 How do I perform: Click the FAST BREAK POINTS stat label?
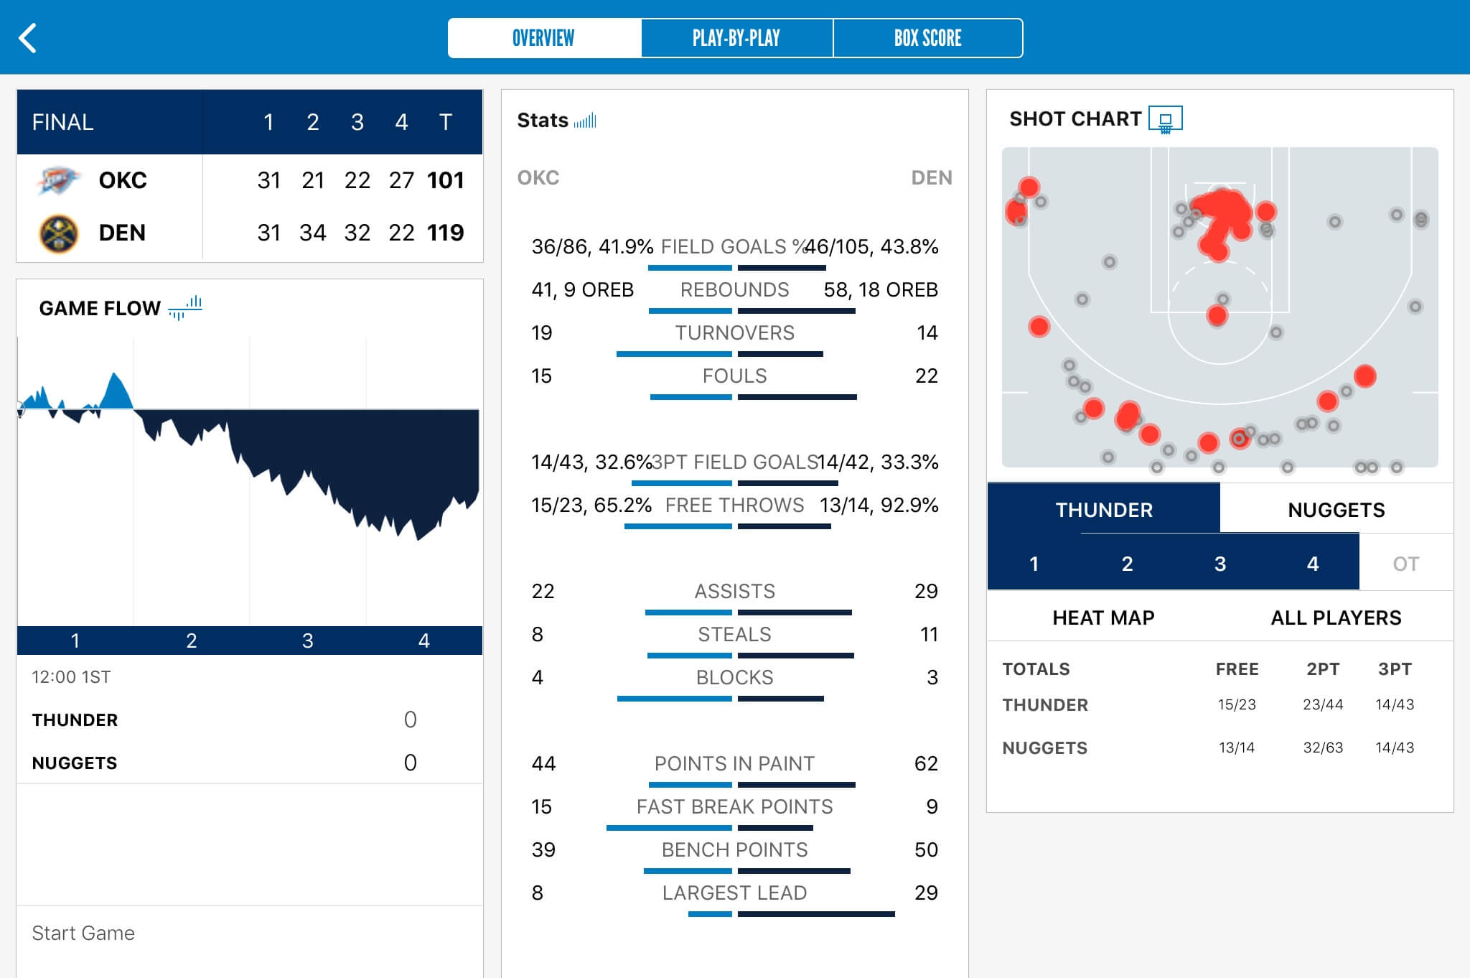coord(735,807)
